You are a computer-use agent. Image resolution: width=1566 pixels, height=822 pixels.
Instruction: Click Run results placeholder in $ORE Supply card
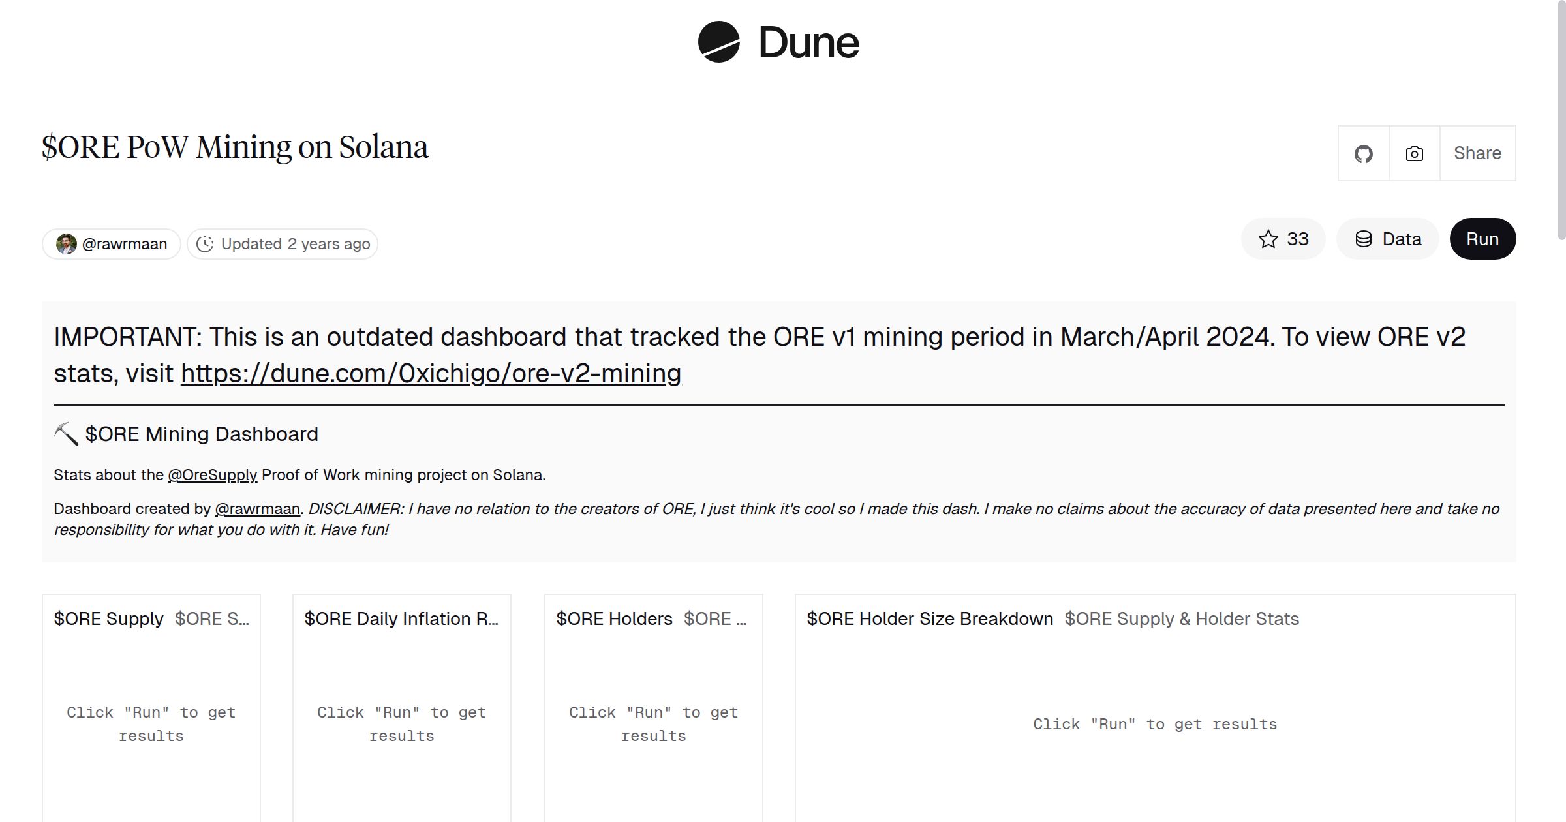pyautogui.click(x=151, y=723)
